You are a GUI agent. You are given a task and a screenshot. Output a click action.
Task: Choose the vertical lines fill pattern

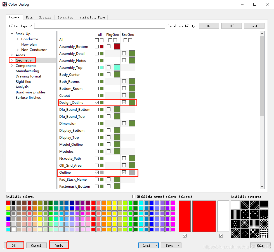click(235, 215)
